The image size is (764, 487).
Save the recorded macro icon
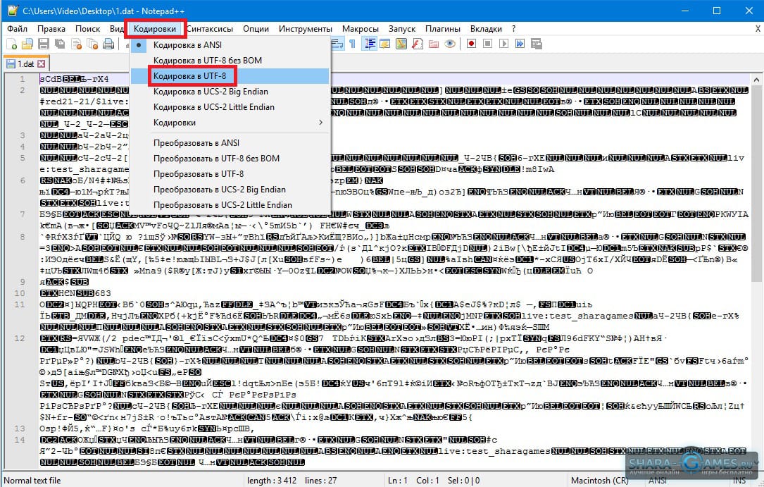537,44
